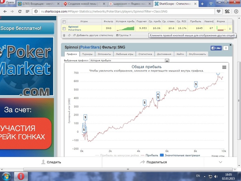The image size is (241, 181).
Task: Close the Spinnoi statistics panel
Action: tap(230, 45)
